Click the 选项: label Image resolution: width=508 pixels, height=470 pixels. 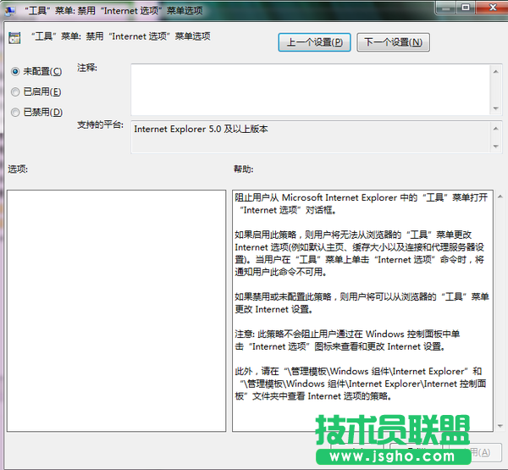click(x=18, y=169)
